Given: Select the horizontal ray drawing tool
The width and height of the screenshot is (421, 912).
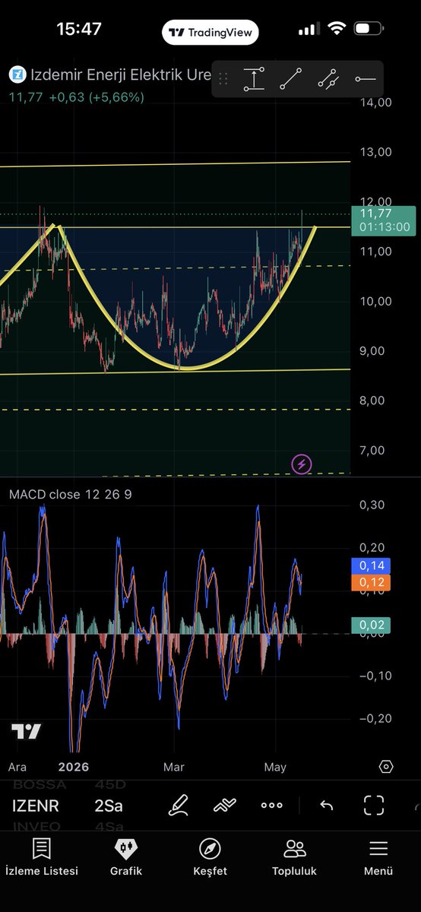Looking at the screenshot, I should click(x=365, y=79).
